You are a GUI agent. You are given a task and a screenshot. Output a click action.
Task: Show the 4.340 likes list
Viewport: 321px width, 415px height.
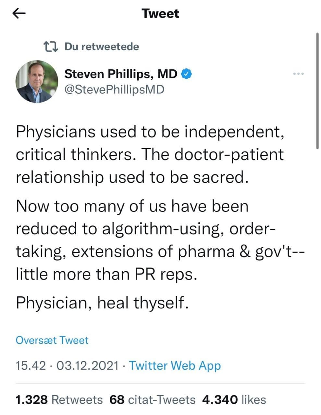[x=234, y=399]
